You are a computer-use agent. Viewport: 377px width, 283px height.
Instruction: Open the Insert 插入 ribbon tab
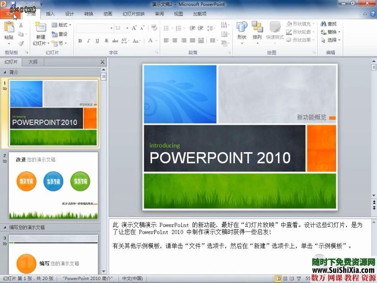tap(50, 14)
